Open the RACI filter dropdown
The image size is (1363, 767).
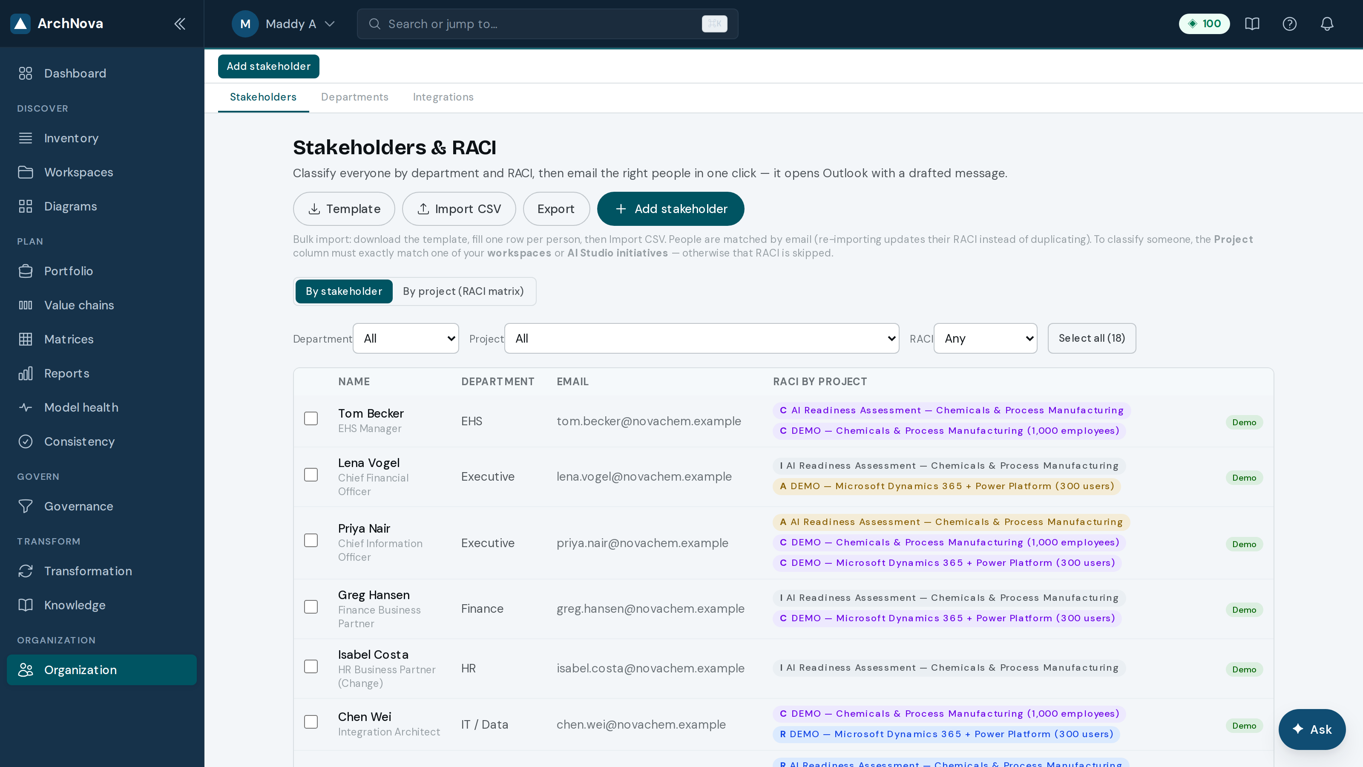[x=985, y=338]
